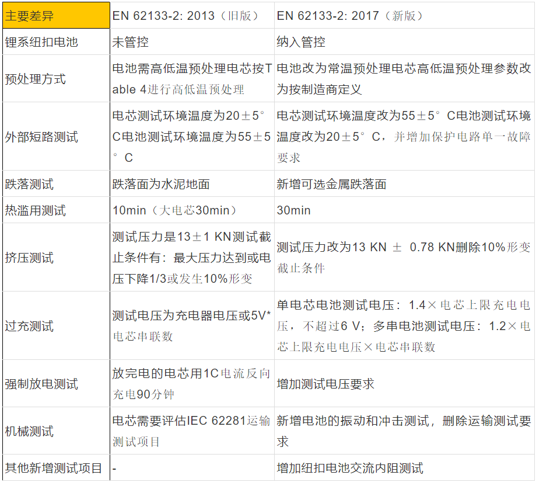Select the 机械测试 row label

(x=29, y=431)
